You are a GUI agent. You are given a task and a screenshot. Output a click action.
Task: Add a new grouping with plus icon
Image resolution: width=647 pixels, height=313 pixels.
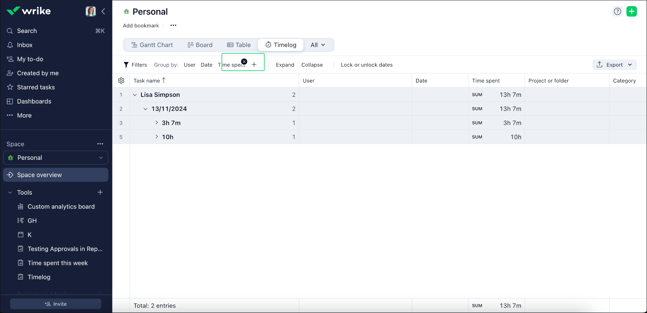tap(254, 65)
